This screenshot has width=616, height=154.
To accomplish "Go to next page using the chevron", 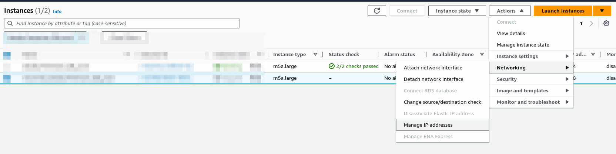I will point(591,23).
